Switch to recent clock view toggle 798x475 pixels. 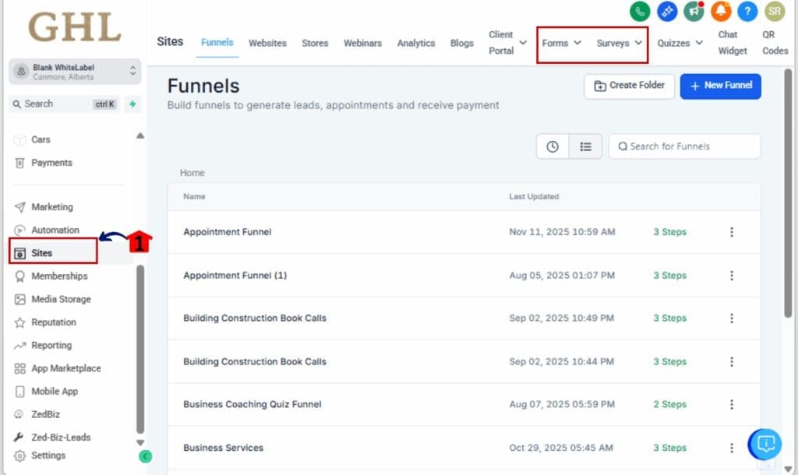[553, 146]
